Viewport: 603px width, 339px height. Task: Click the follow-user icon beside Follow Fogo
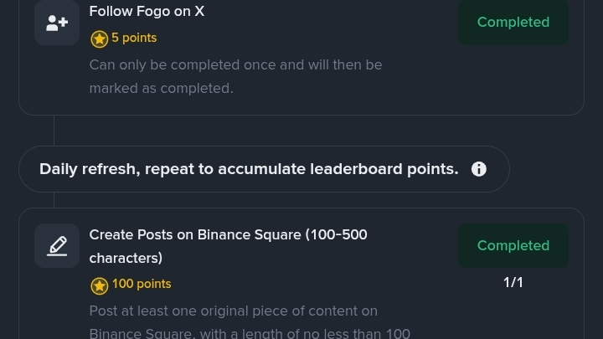pyautogui.click(x=57, y=23)
